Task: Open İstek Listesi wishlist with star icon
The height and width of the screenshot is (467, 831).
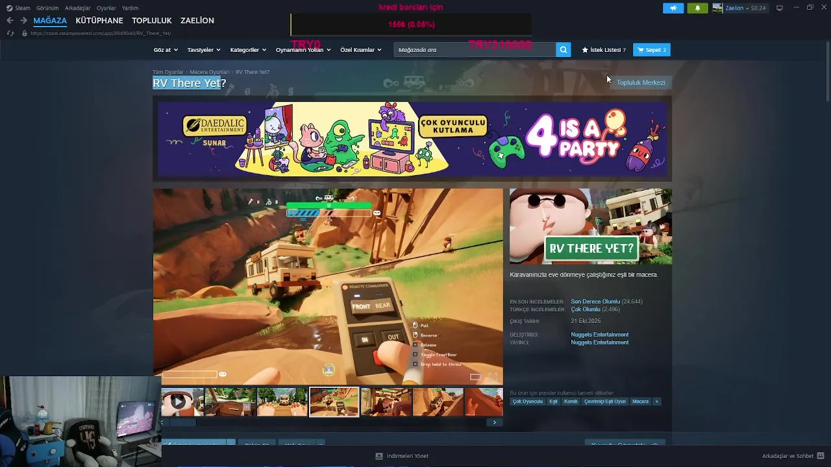Action: 604,50
